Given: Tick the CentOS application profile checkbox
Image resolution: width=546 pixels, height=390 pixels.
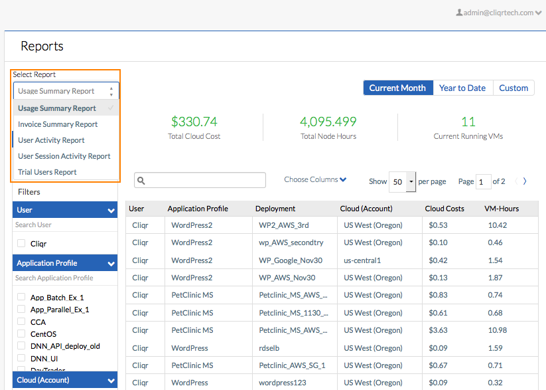Looking at the screenshot, I should (21, 334).
